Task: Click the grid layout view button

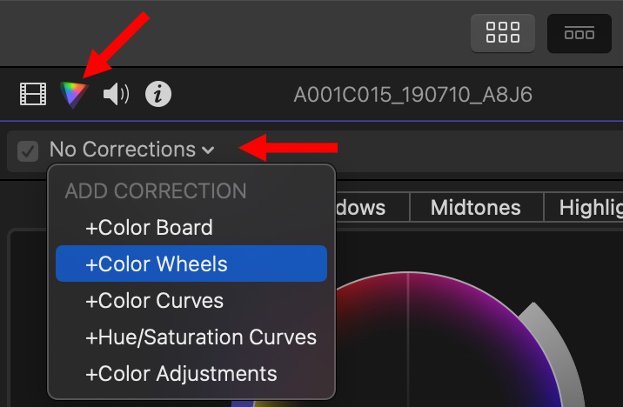Action: tap(502, 33)
